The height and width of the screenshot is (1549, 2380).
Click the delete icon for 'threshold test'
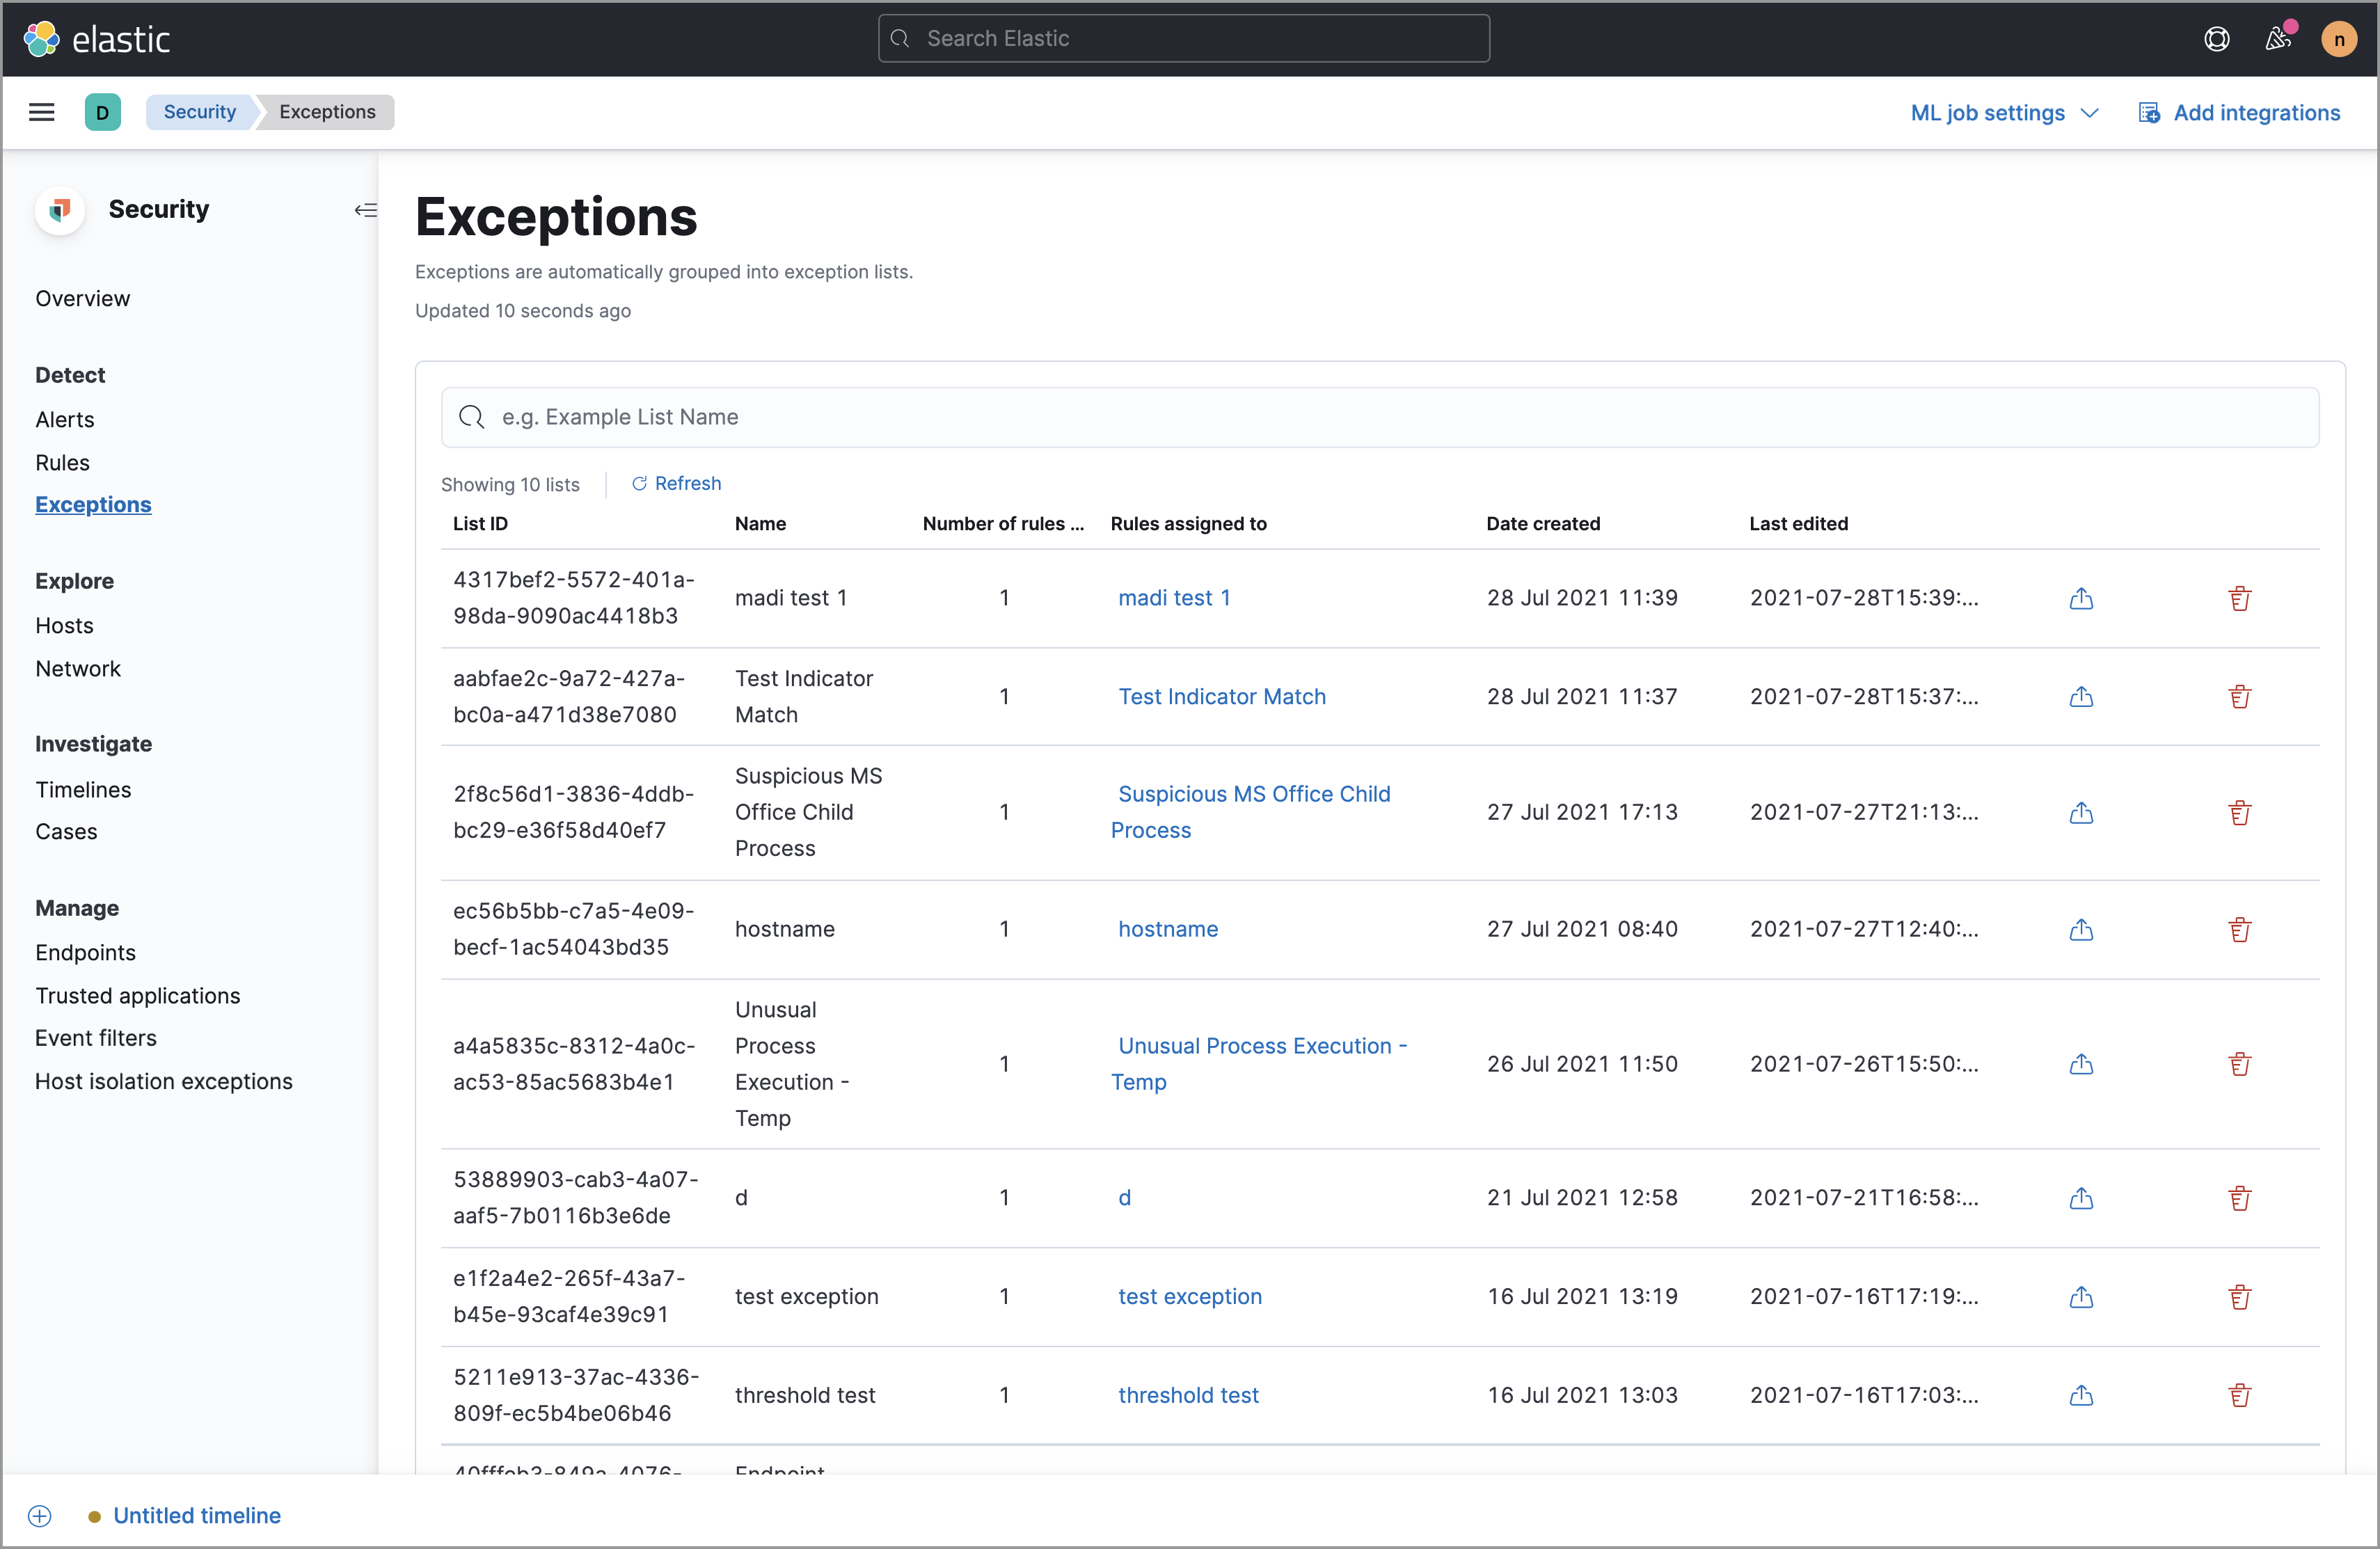[2239, 1393]
